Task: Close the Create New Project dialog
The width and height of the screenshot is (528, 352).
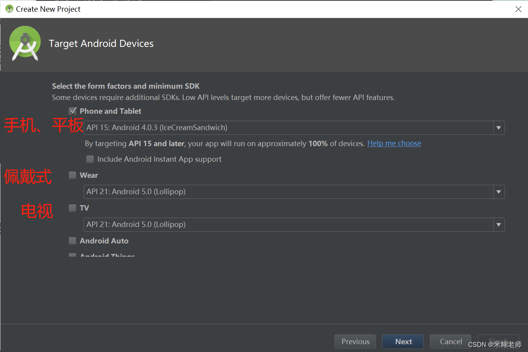Action: click(x=518, y=9)
